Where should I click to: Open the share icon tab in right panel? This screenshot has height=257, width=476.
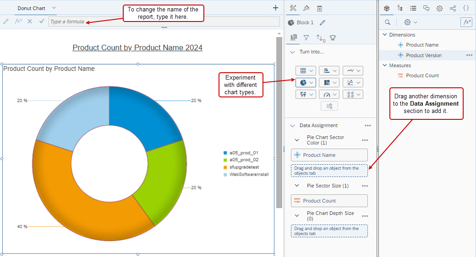[453, 8]
